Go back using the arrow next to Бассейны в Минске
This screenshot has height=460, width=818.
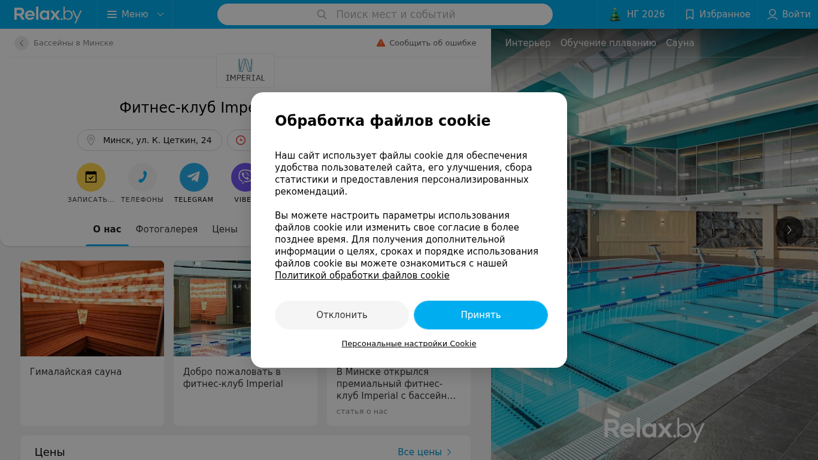[x=22, y=43]
